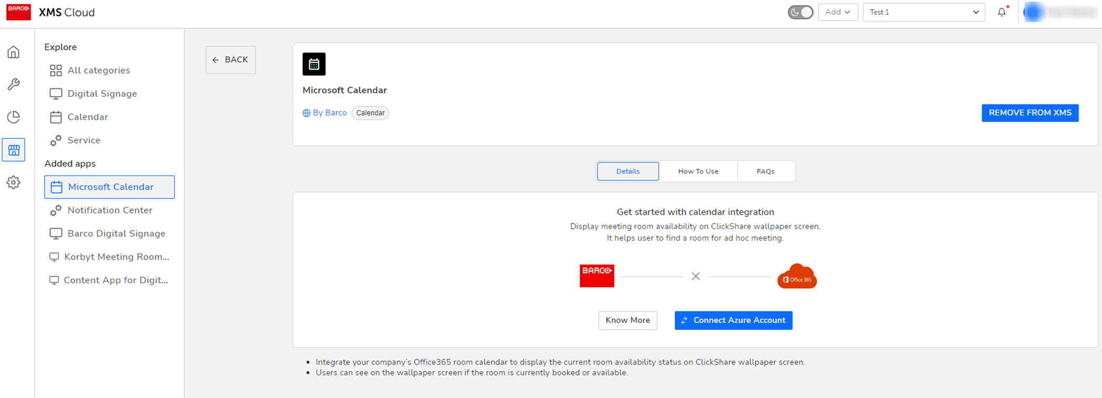Open the Test 1 selector dropdown
The height and width of the screenshot is (398, 1102).
click(x=924, y=12)
